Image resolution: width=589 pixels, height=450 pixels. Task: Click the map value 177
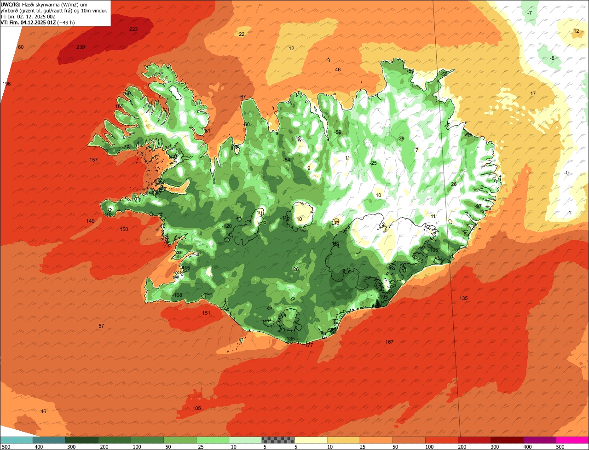click(x=309, y=345)
